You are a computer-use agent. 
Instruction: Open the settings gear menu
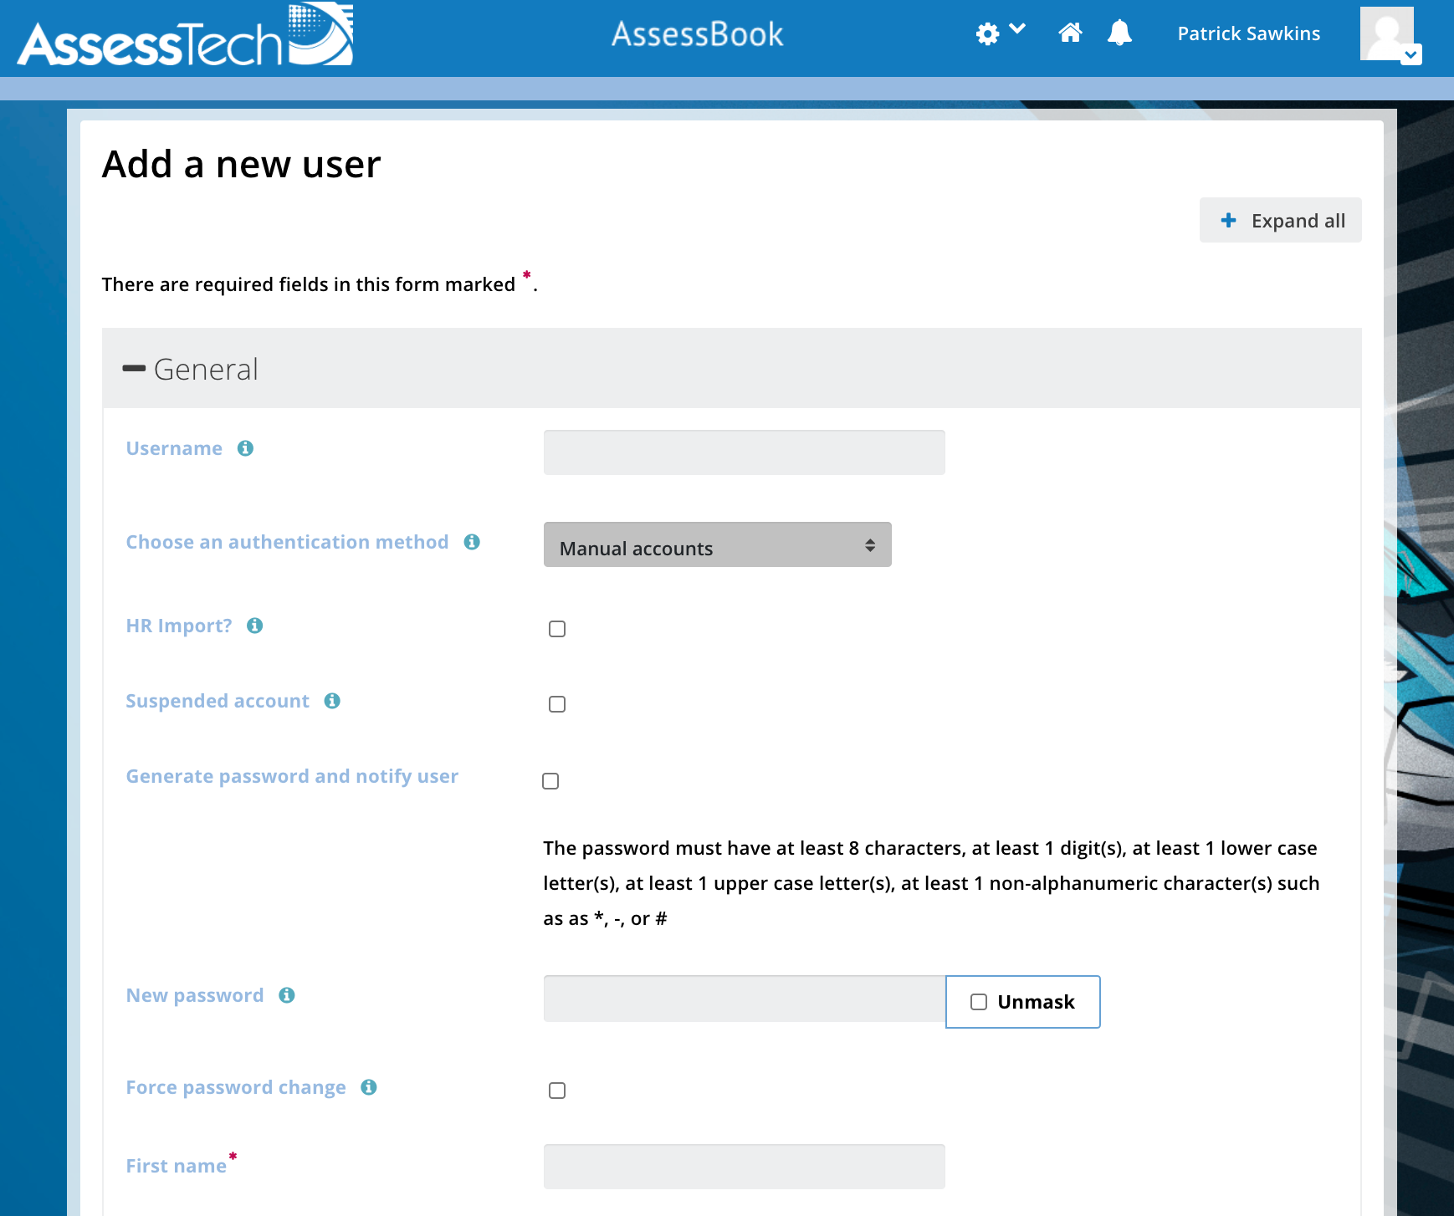1000,33
